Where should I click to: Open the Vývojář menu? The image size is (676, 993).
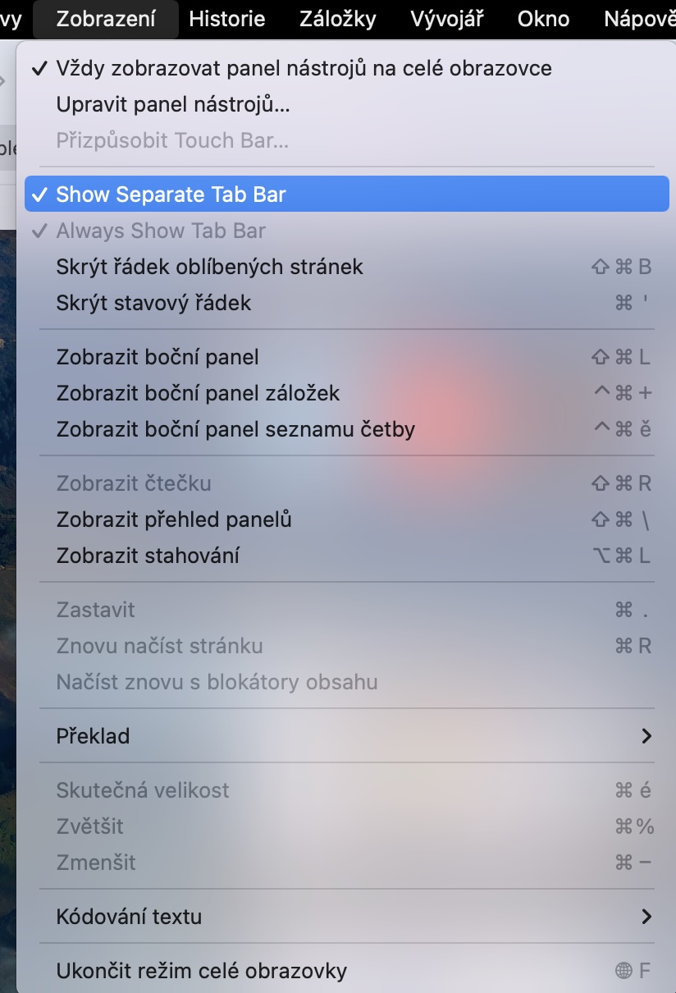click(x=447, y=19)
